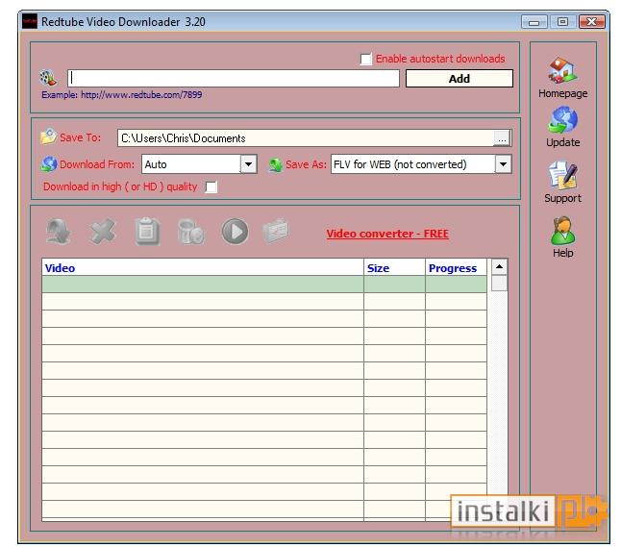Screen dimensions: 621x547
Task: Click the Save As green icon
Action: [x=275, y=164]
